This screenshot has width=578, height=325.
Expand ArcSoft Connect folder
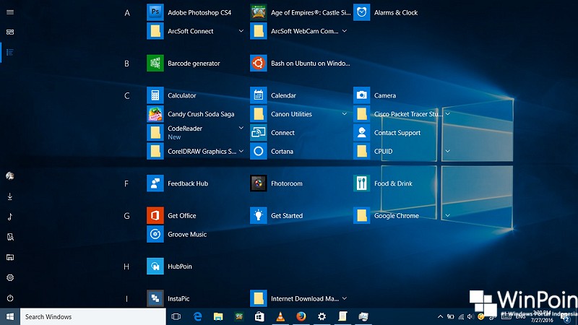tap(241, 31)
